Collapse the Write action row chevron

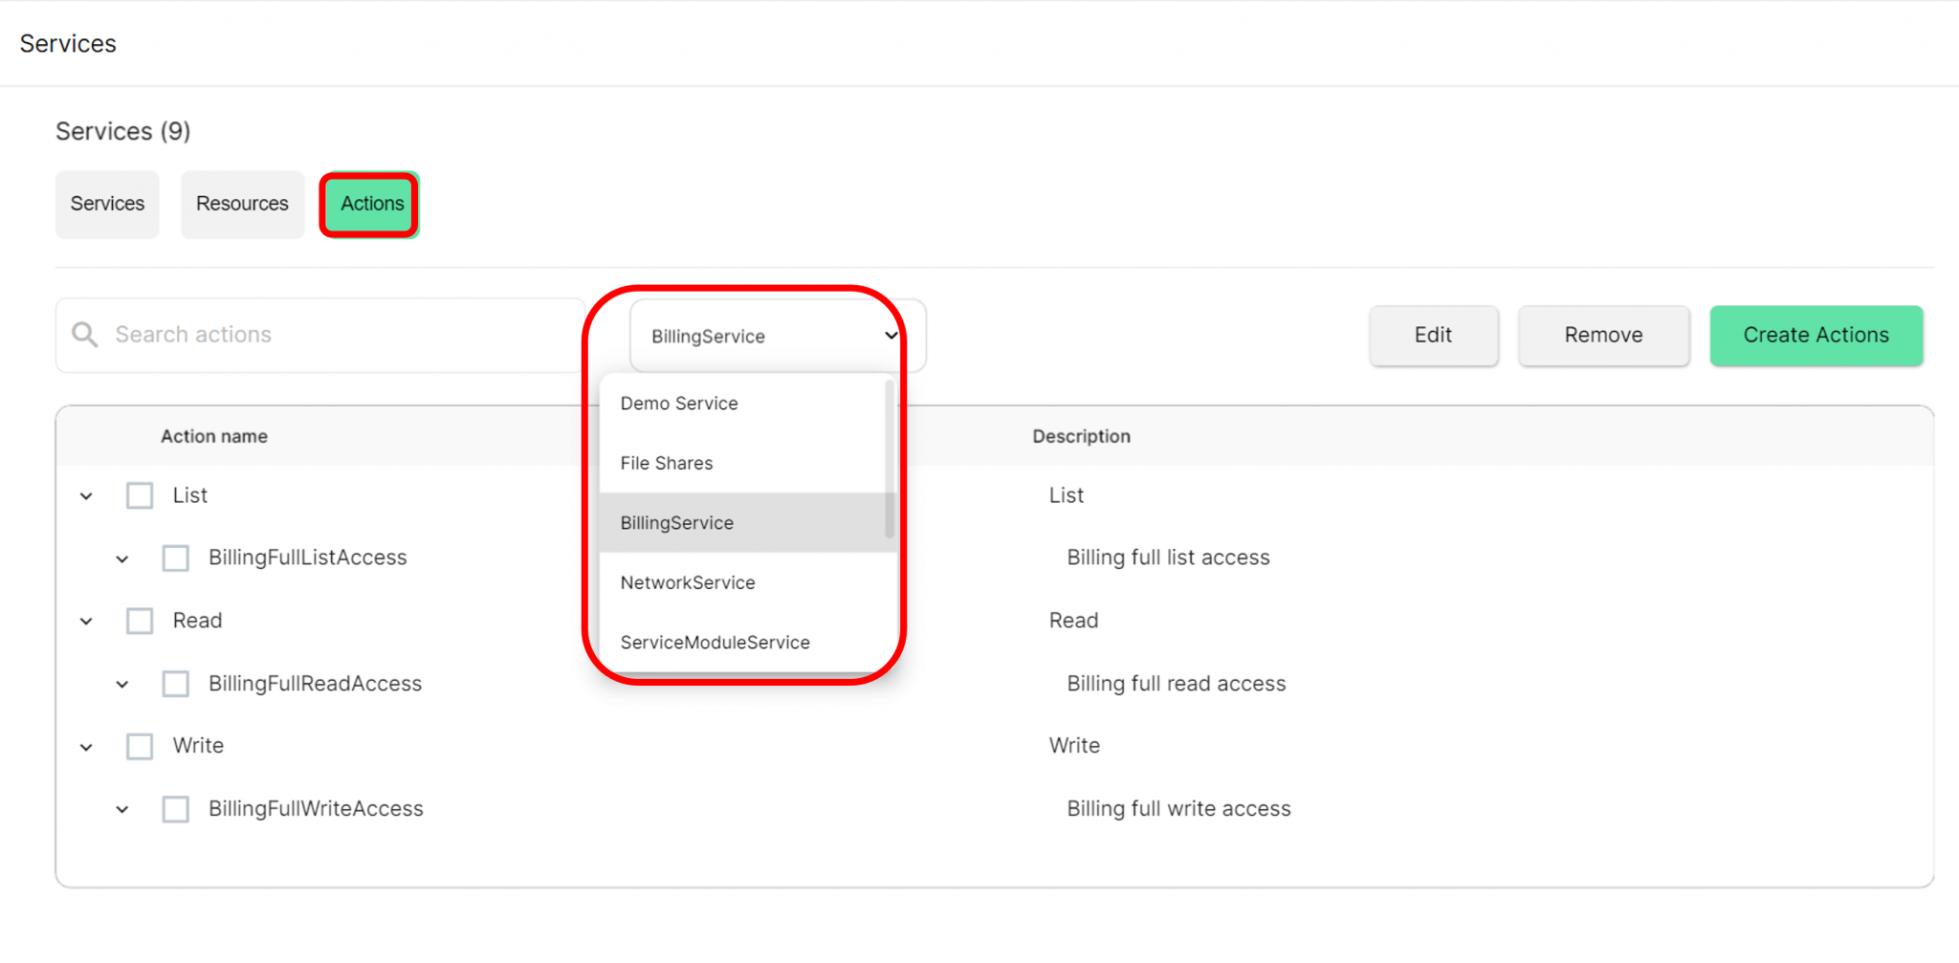coord(86,747)
